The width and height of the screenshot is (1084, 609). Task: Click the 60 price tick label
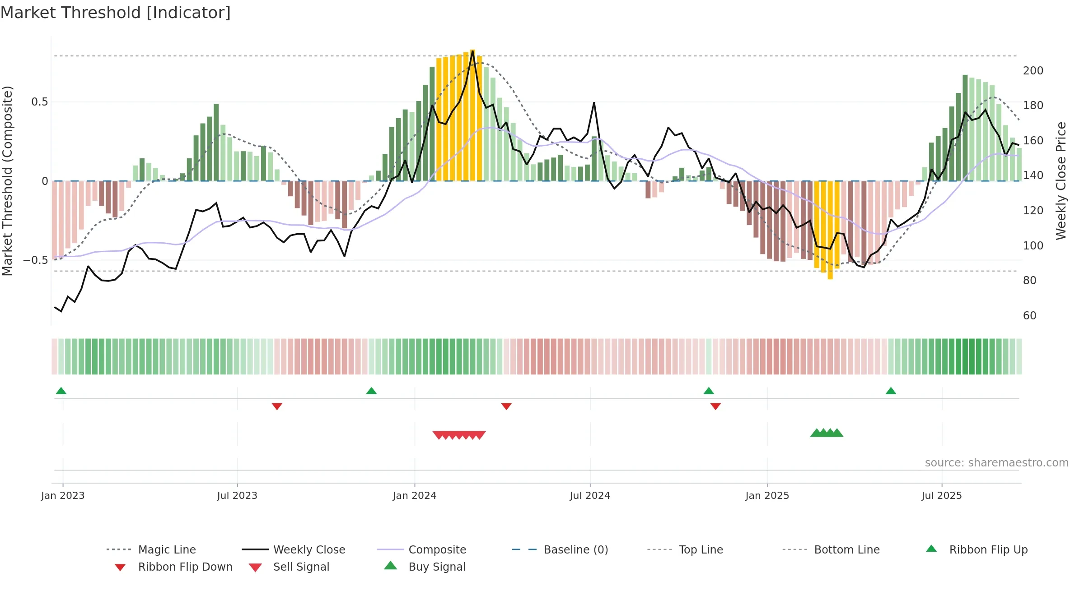pyautogui.click(x=1030, y=315)
